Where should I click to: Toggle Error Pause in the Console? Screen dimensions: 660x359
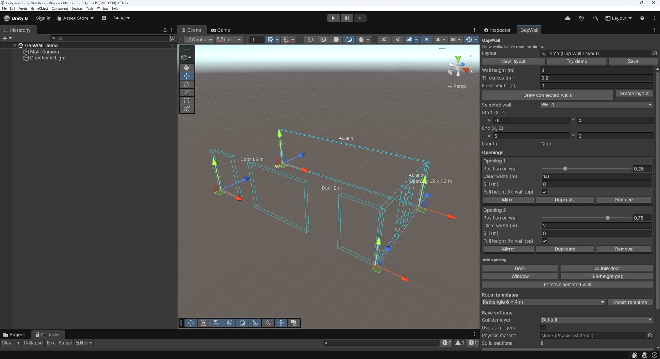point(59,343)
